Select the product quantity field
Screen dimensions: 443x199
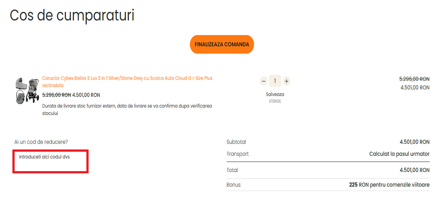(x=275, y=81)
